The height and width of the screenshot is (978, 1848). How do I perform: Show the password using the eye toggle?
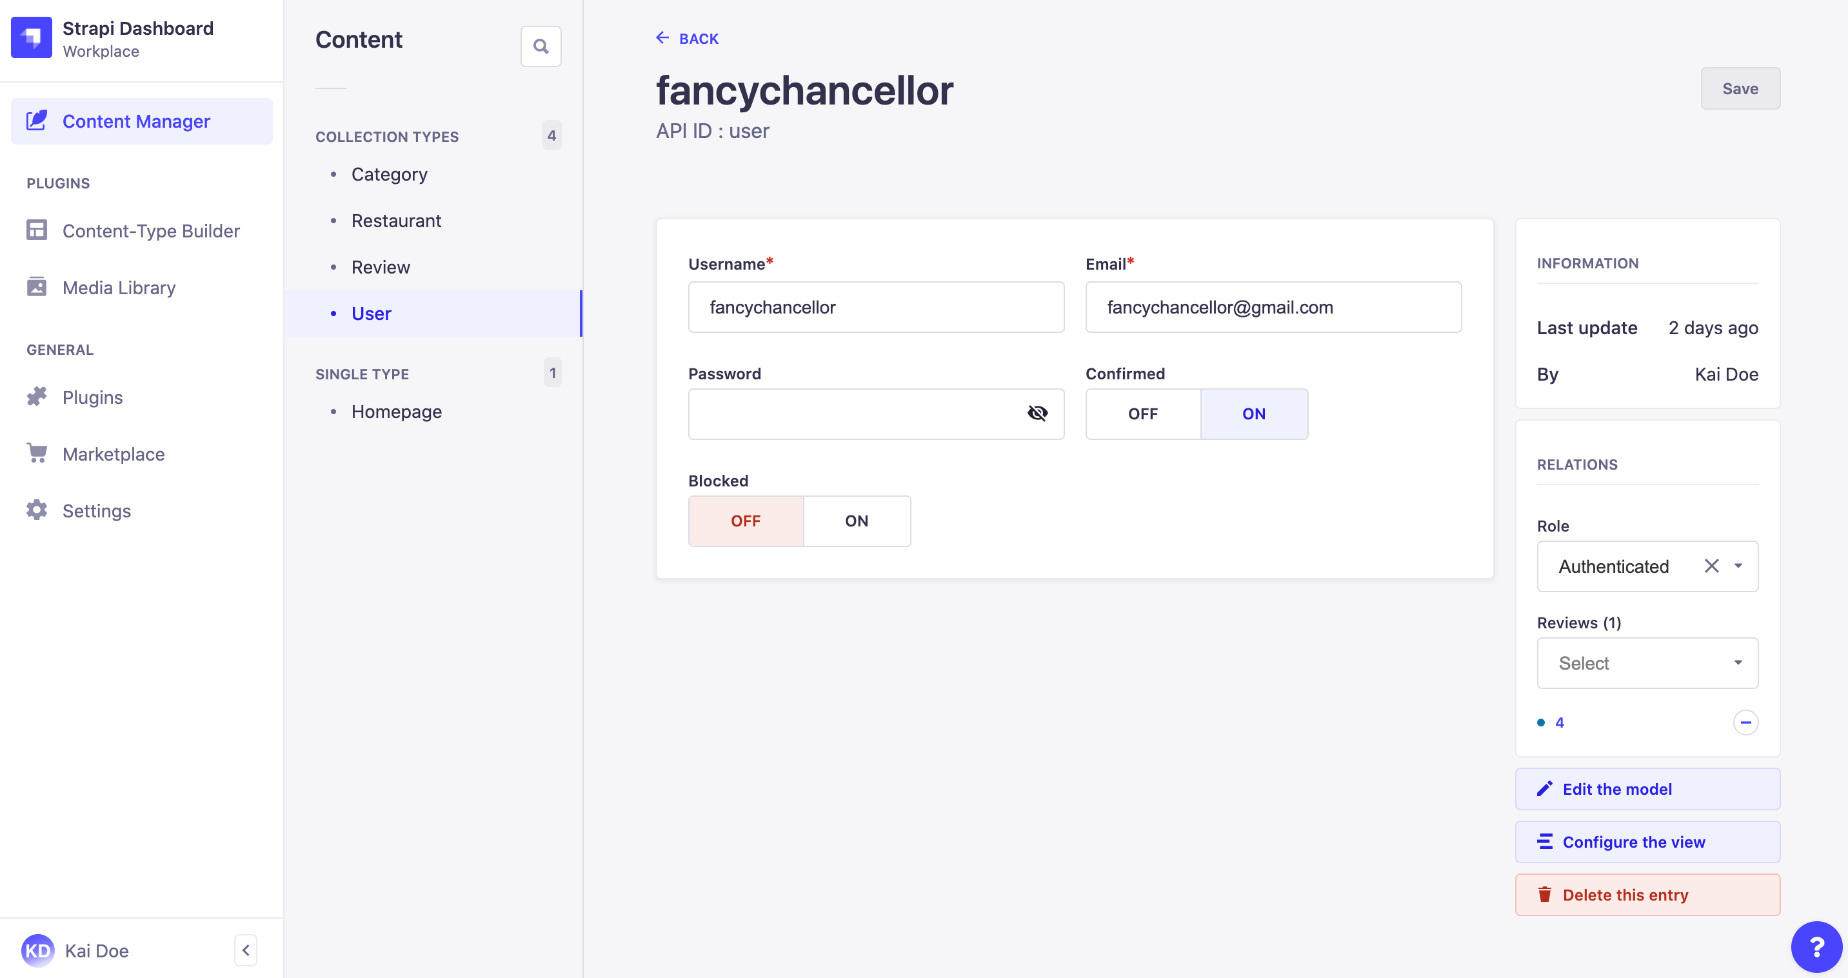(x=1037, y=414)
